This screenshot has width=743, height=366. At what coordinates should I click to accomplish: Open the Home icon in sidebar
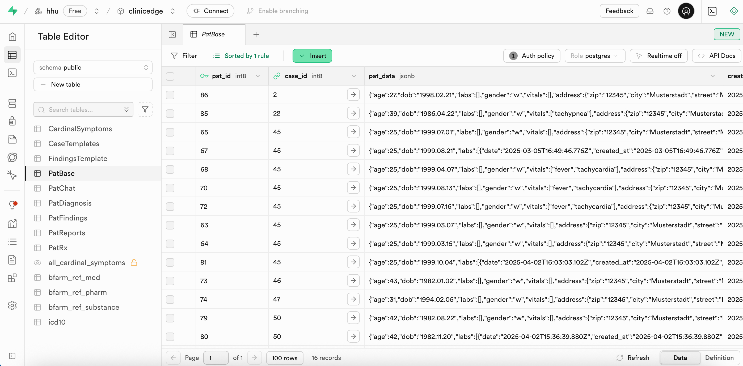[x=12, y=37]
